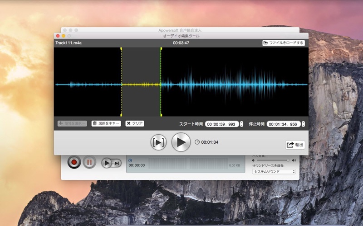The image size is (363, 226).
Task: Minimize the audio editor window with the yellow button
Action: point(64,36)
